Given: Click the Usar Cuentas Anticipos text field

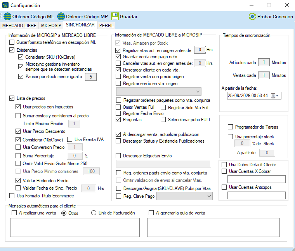Looking at the screenshot, I should 257,195.
